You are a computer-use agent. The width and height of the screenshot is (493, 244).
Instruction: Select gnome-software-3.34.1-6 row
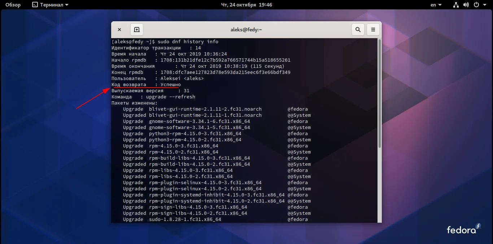coord(215,121)
